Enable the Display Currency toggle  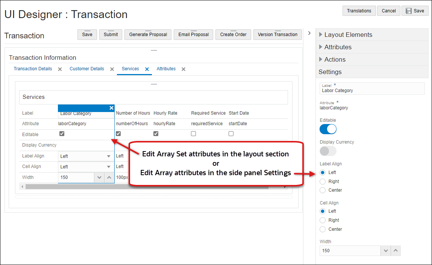[x=328, y=151]
